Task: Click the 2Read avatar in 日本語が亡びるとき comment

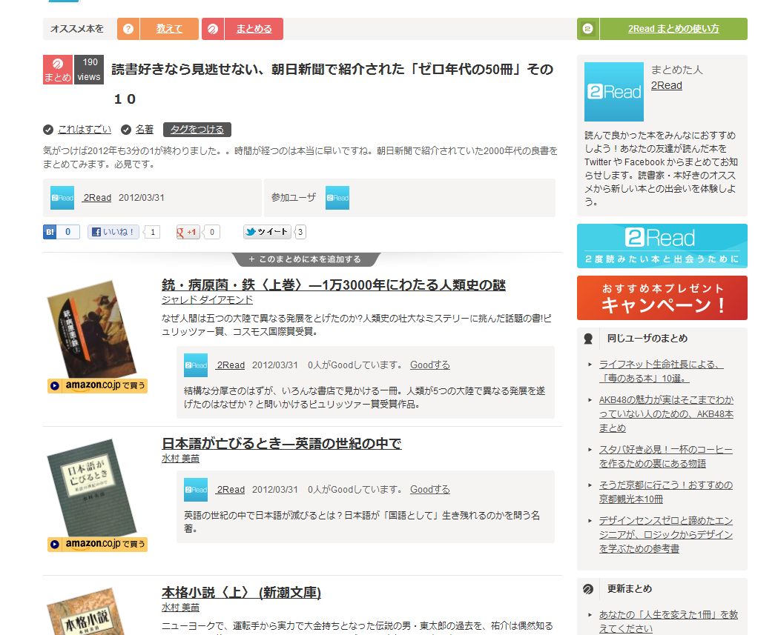Action: (x=196, y=490)
